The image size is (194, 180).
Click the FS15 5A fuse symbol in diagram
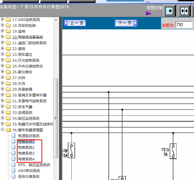tap(173, 151)
